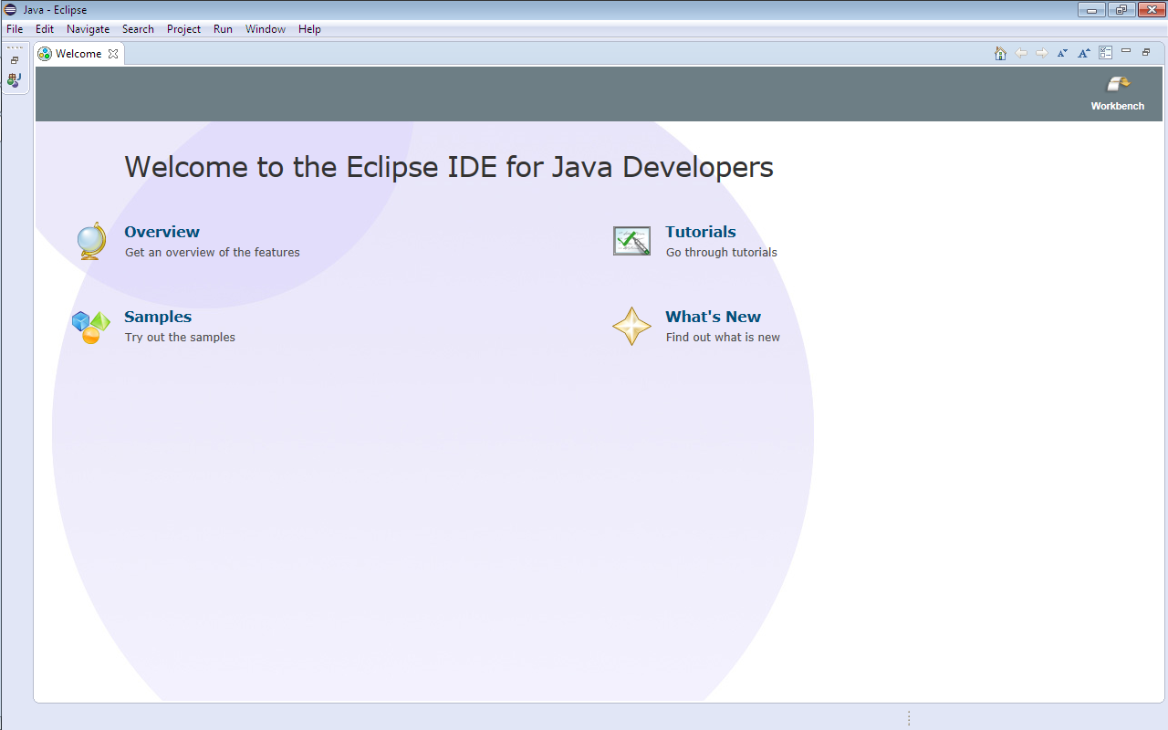The image size is (1168, 730).
Task: Restore down the Eclipse window
Action: coord(1121,10)
